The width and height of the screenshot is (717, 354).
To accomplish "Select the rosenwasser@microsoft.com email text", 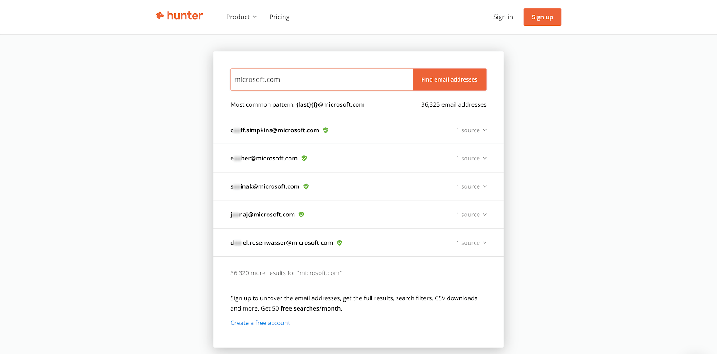I will point(282,243).
